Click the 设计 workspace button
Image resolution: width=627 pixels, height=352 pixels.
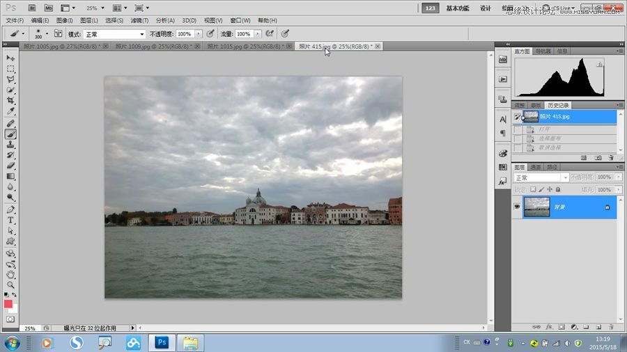(x=486, y=8)
